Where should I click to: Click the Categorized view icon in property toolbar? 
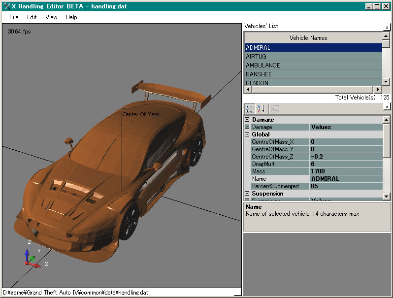(250, 109)
